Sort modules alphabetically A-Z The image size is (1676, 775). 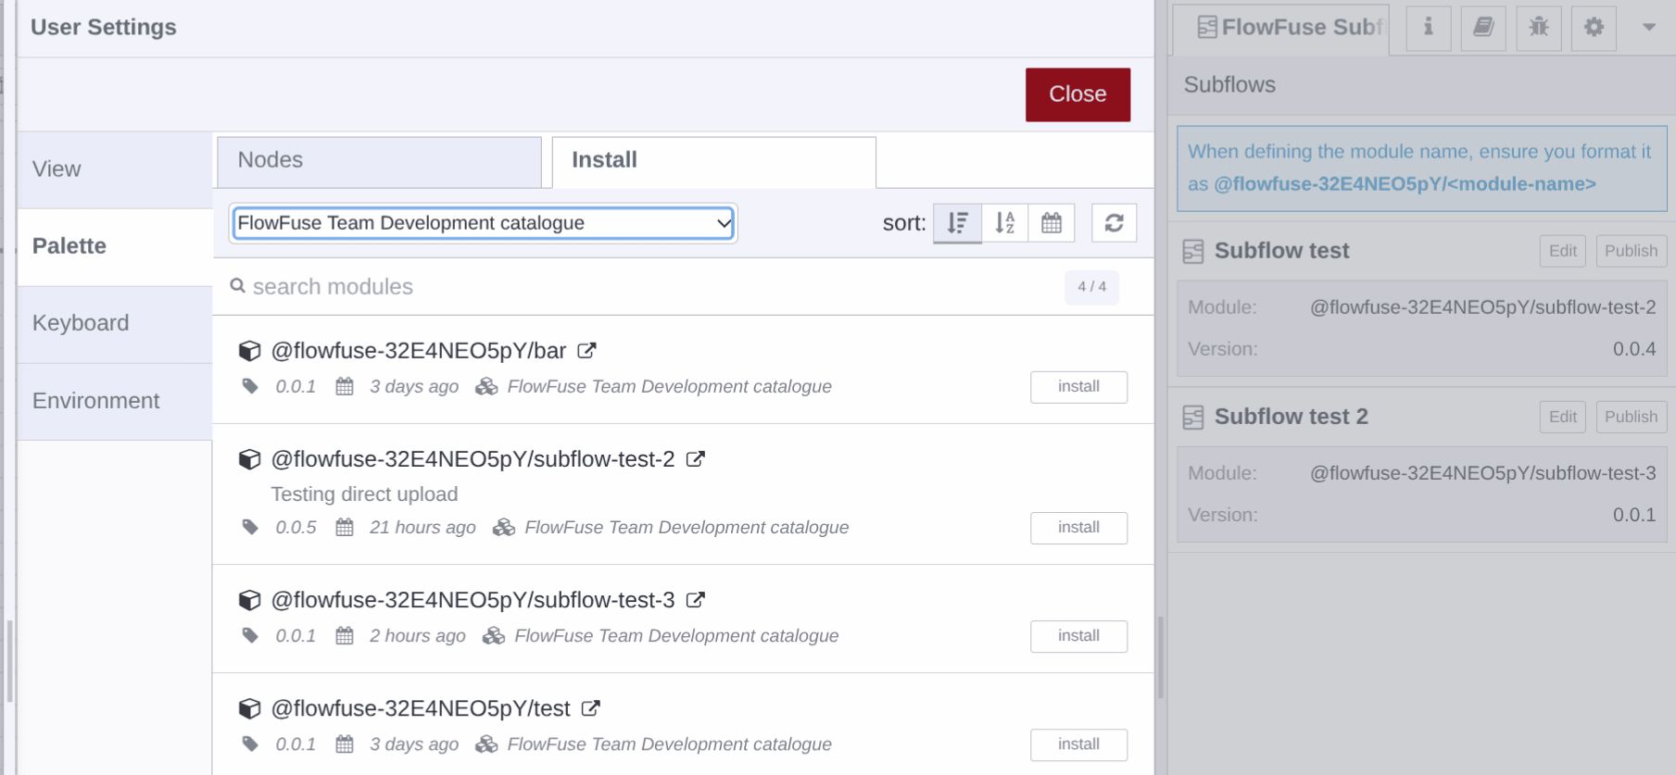point(1005,223)
